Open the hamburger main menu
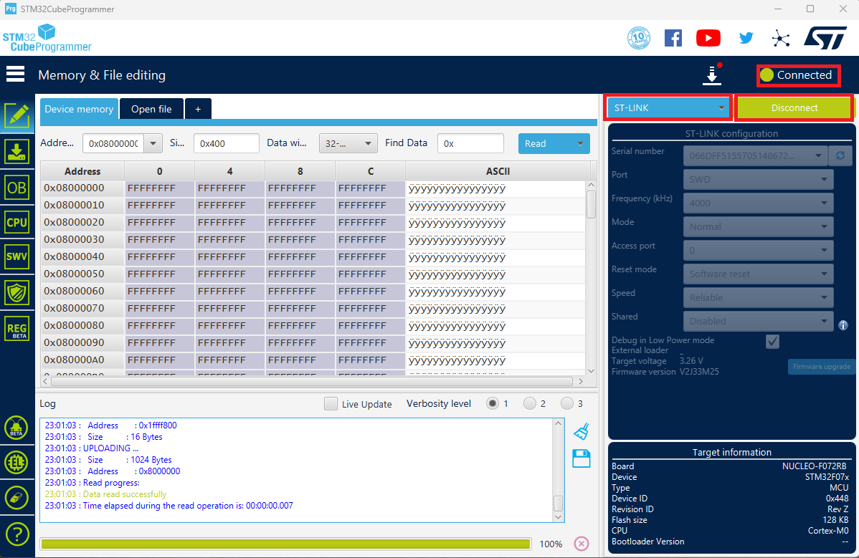The image size is (859, 558). coord(15,74)
